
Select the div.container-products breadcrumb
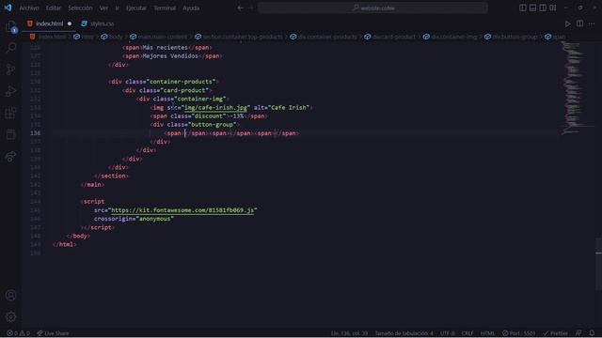(x=324, y=37)
